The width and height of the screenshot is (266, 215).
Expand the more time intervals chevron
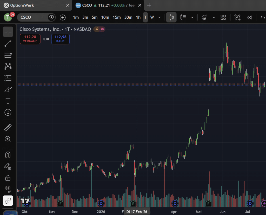tap(159, 17)
